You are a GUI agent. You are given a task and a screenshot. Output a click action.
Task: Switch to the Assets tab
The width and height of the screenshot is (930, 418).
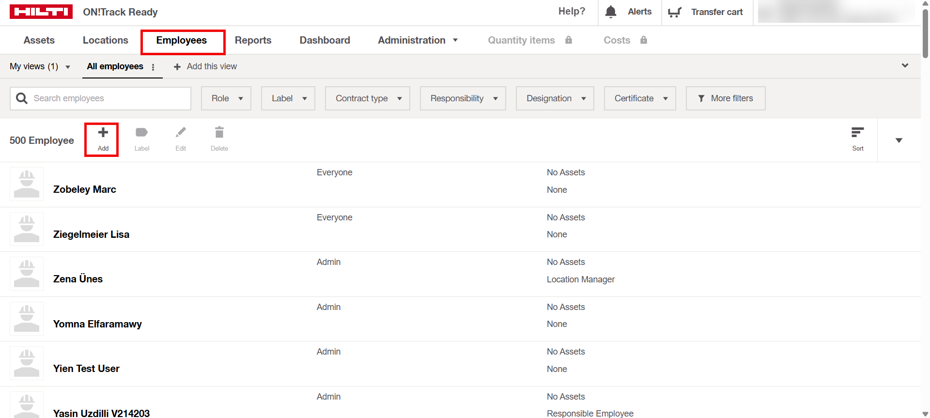click(39, 40)
